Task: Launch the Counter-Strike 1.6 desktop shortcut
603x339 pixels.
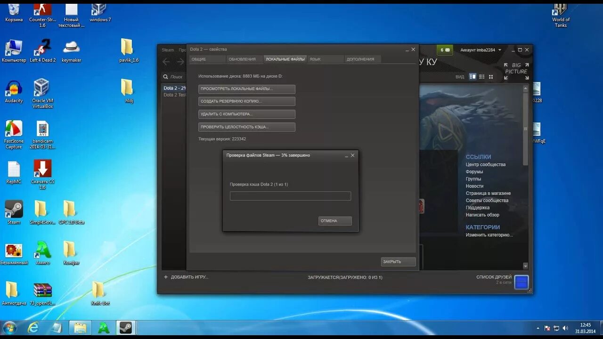Action: [42, 14]
